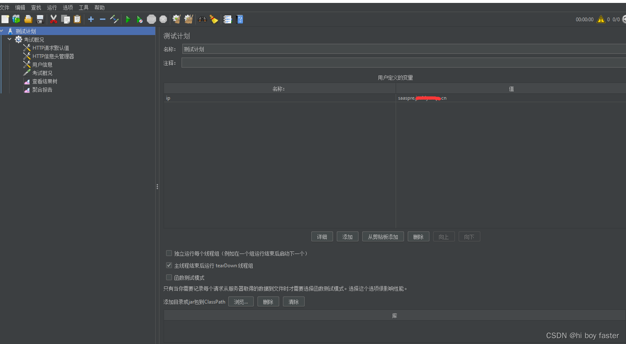Click the Paste clipboard icon

[77, 19]
